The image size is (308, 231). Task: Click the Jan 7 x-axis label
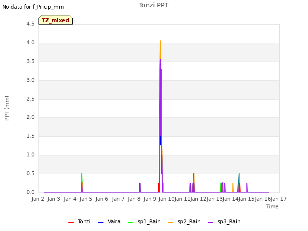pos(118,199)
